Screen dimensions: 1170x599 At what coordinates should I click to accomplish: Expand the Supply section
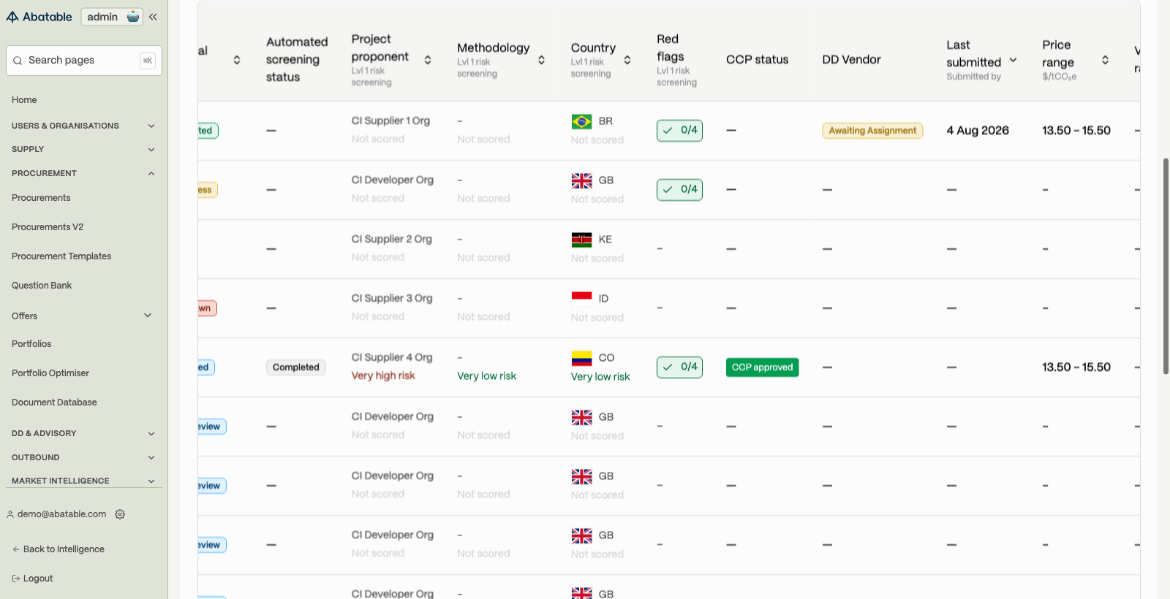click(x=84, y=149)
